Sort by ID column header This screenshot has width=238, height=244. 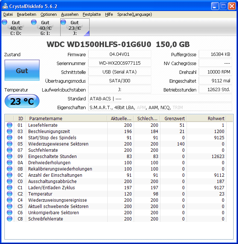(20, 119)
